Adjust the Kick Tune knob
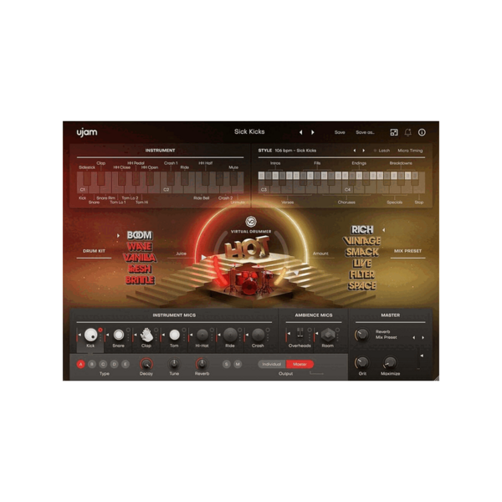The image size is (502, 502). coord(174,364)
